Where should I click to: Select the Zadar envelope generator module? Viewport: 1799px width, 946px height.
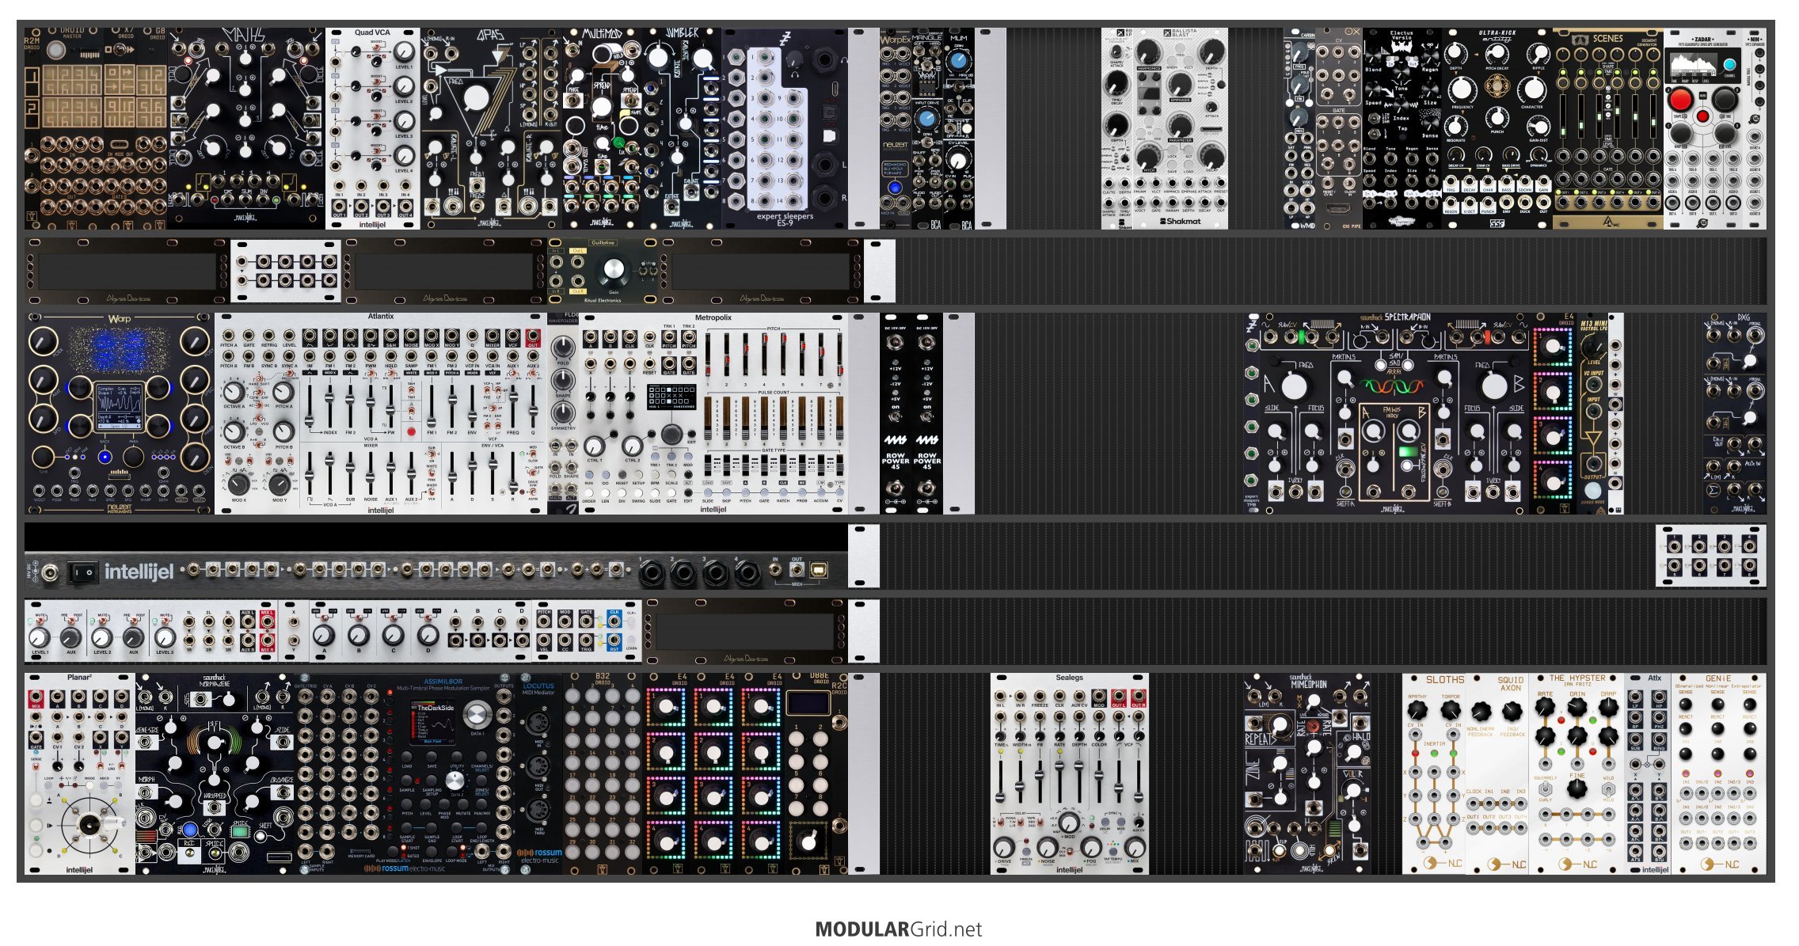pos(1703,129)
